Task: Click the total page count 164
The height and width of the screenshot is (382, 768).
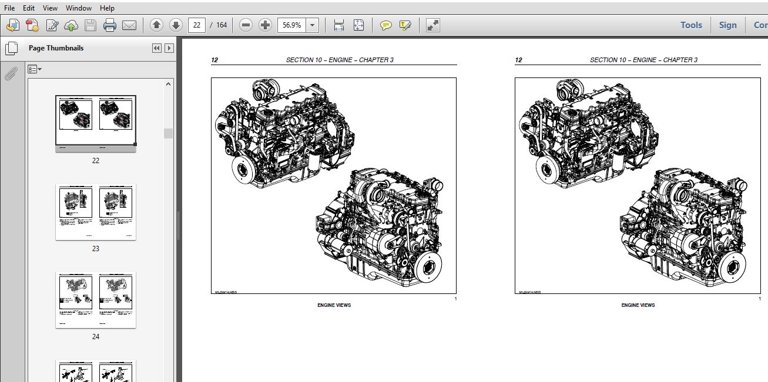Action: [x=222, y=25]
